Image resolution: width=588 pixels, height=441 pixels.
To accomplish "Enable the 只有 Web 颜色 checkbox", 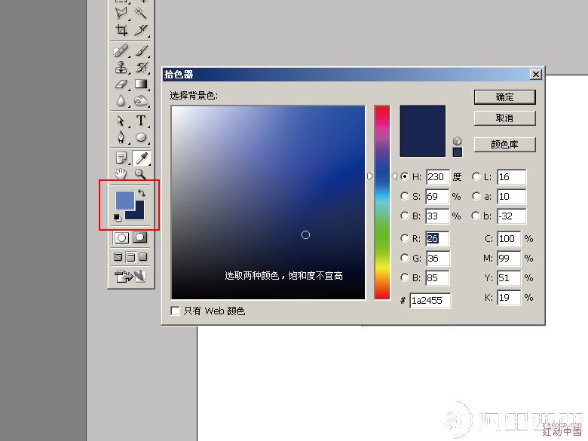I will [x=176, y=311].
